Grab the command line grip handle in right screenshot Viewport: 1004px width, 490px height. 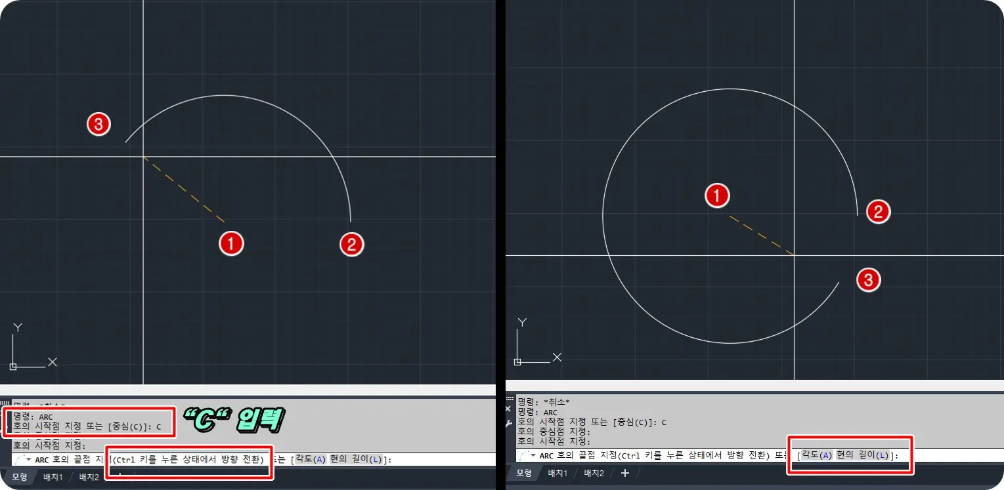[510, 398]
